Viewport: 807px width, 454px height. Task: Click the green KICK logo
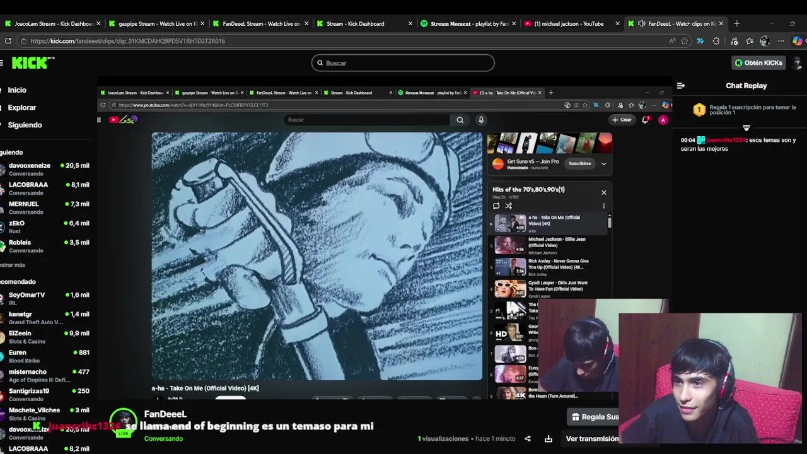coord(33,62)
